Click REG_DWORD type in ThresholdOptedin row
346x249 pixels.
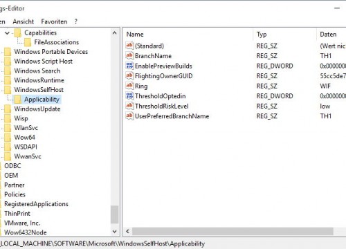275,96
